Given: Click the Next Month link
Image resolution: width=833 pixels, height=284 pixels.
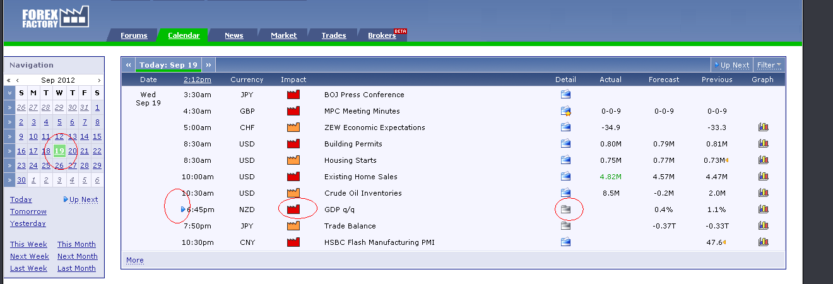Looking at the screenshot, I should (78, 256).
